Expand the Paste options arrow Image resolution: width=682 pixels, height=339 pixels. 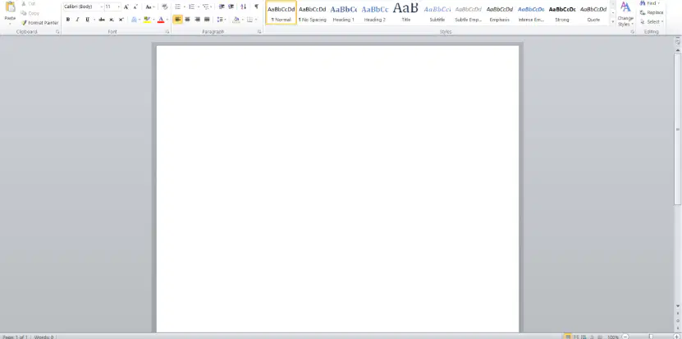click(x=10, y=24)
